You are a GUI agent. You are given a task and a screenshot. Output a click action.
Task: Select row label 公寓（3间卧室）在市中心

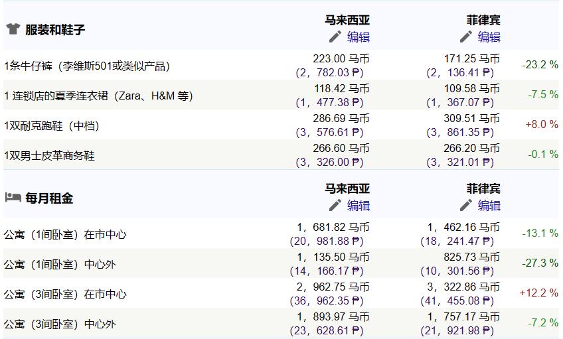click(x=65, y=294)
